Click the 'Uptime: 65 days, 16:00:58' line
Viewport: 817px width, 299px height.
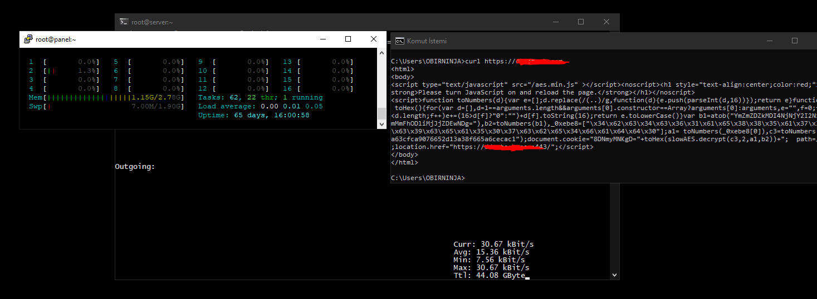click(x=254, y=116)
